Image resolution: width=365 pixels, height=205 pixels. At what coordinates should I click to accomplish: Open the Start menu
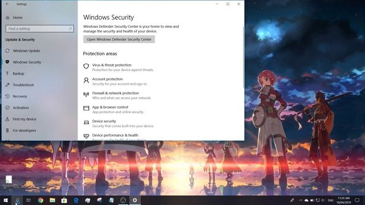tap(6, 200)
